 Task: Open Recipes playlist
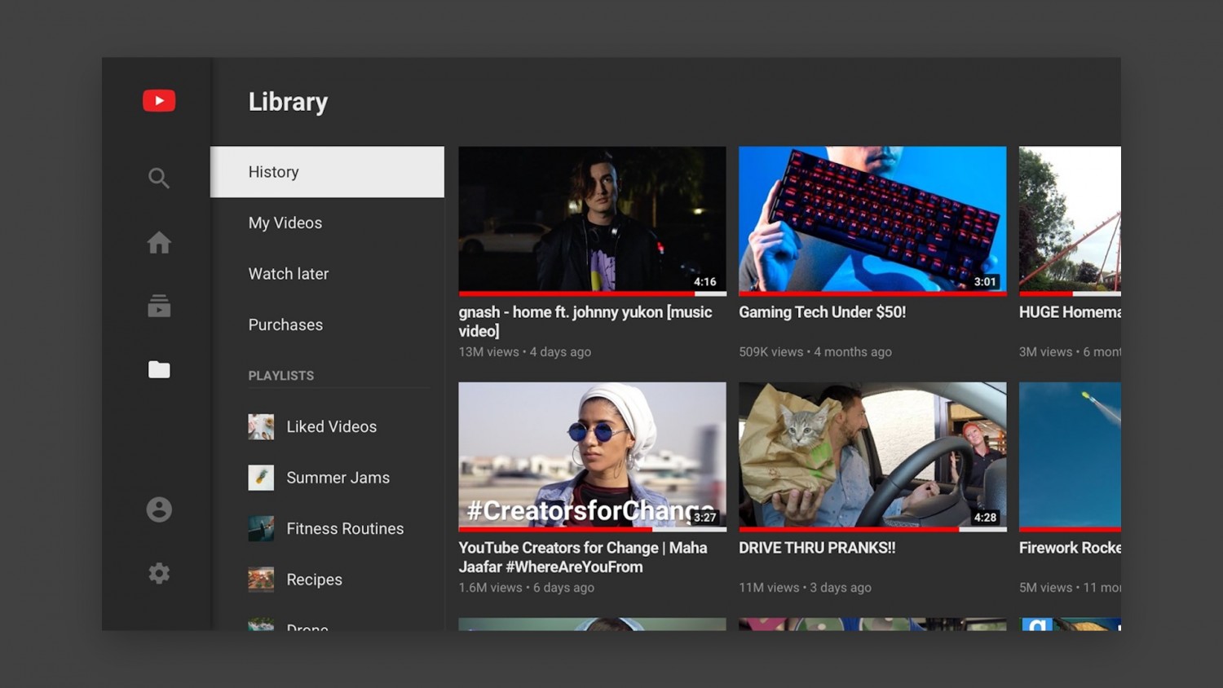coord(314,580)
